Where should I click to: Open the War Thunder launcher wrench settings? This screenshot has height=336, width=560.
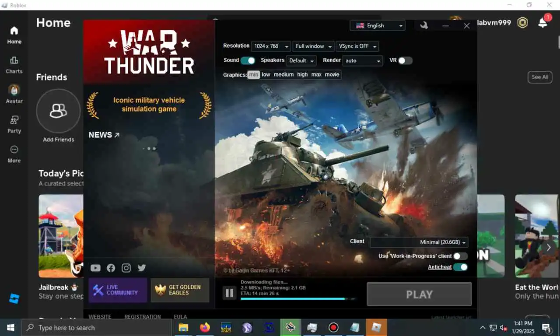tap(424, 26)
